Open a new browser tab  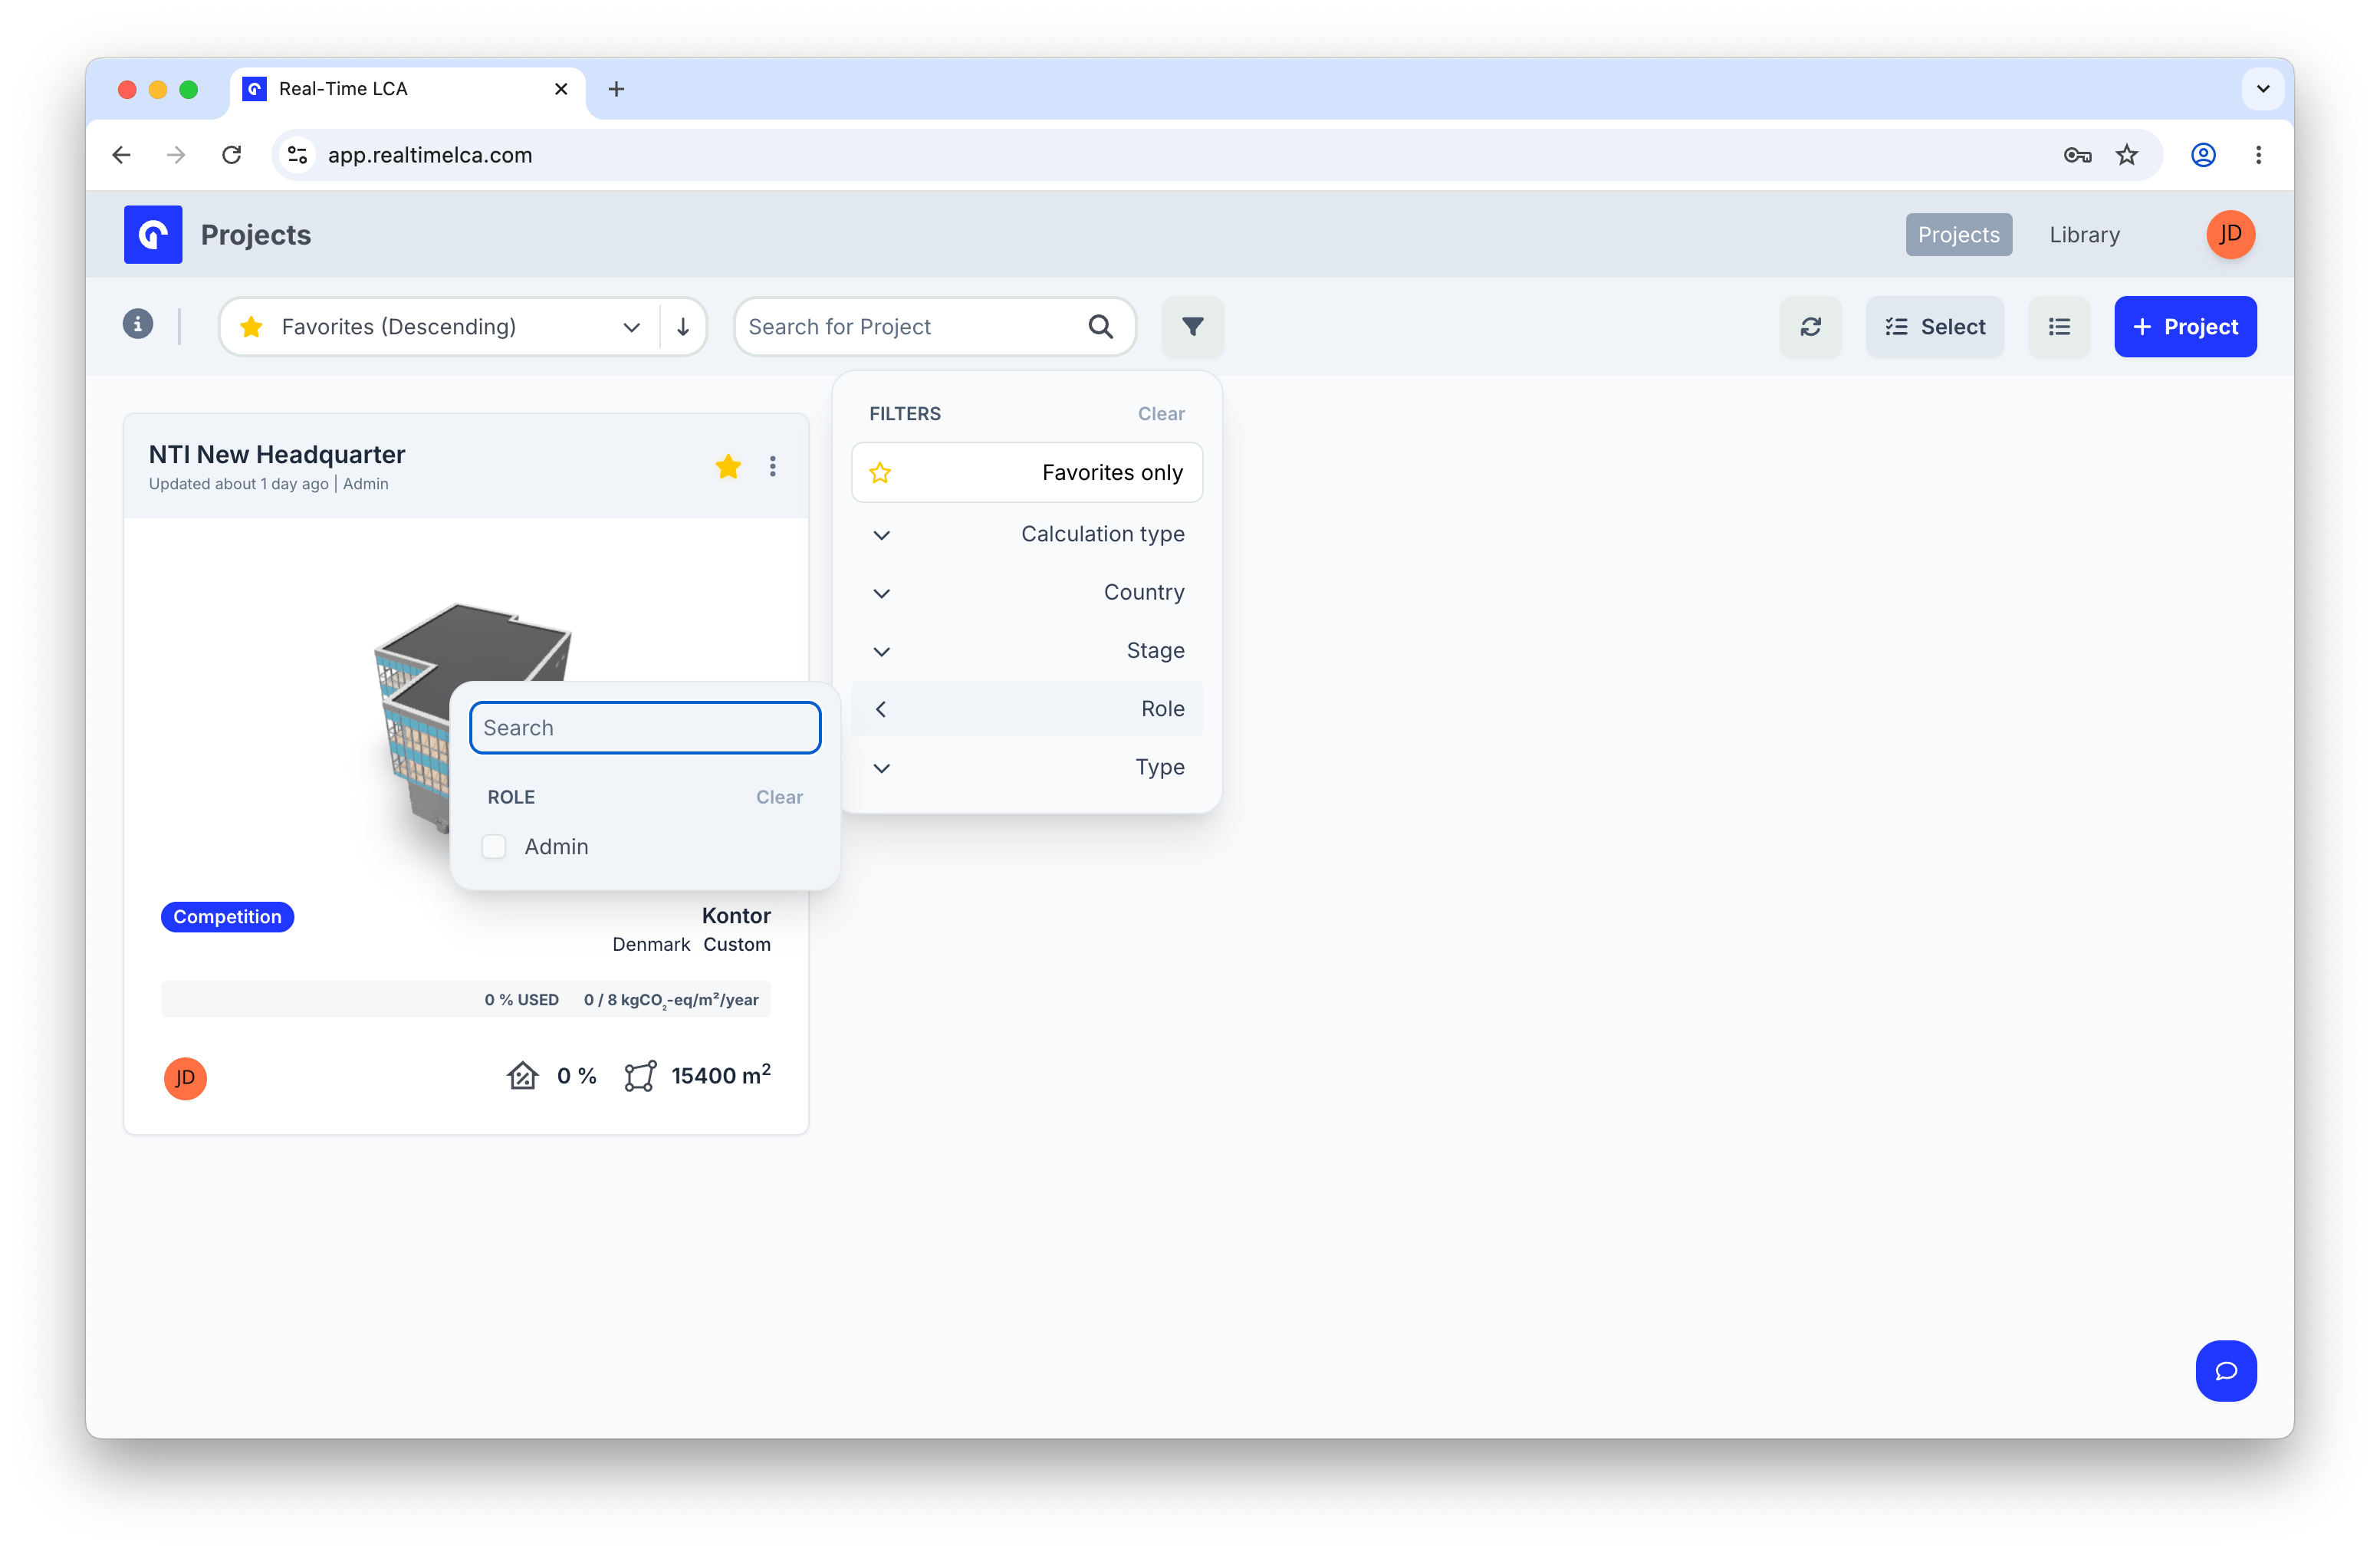coord(616,89)
